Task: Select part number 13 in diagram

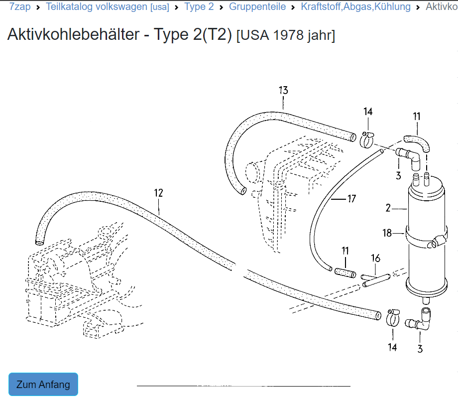Action: (x=283, y=91)
